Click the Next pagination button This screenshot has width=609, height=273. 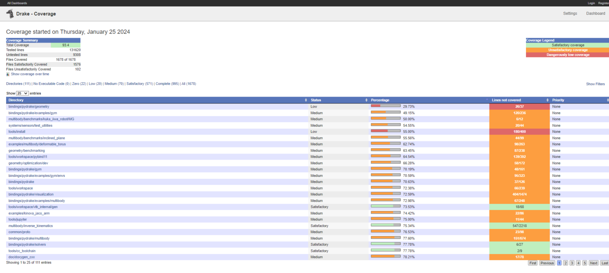593,263
